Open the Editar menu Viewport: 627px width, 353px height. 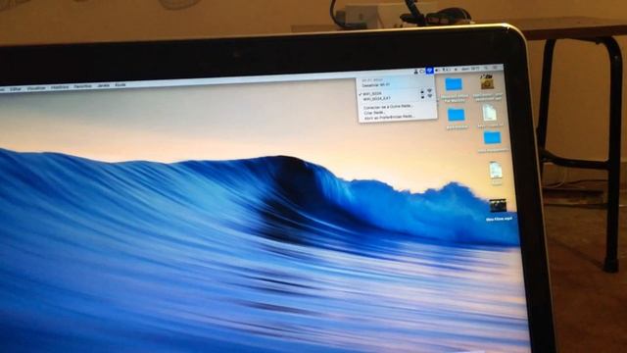[x=16, y=89]
